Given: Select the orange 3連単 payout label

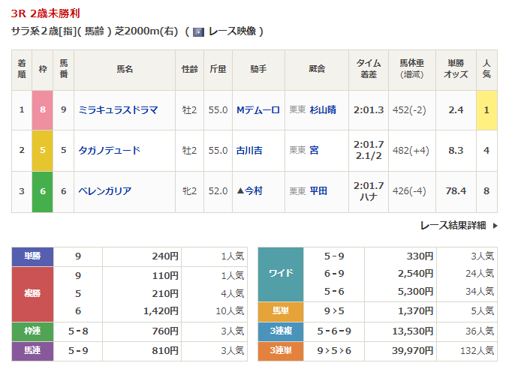Looking at the screenshot, I should point(280,350).
